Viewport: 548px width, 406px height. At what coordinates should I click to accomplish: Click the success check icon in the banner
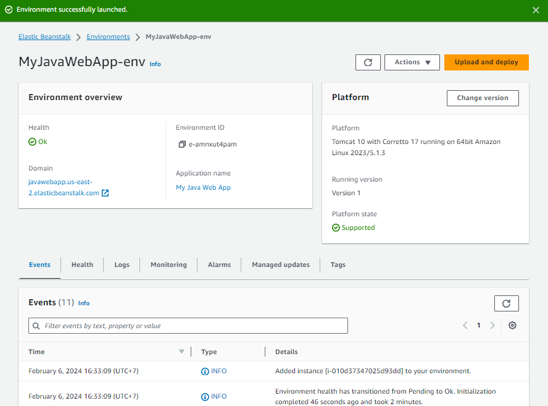(x=9, y=9)
